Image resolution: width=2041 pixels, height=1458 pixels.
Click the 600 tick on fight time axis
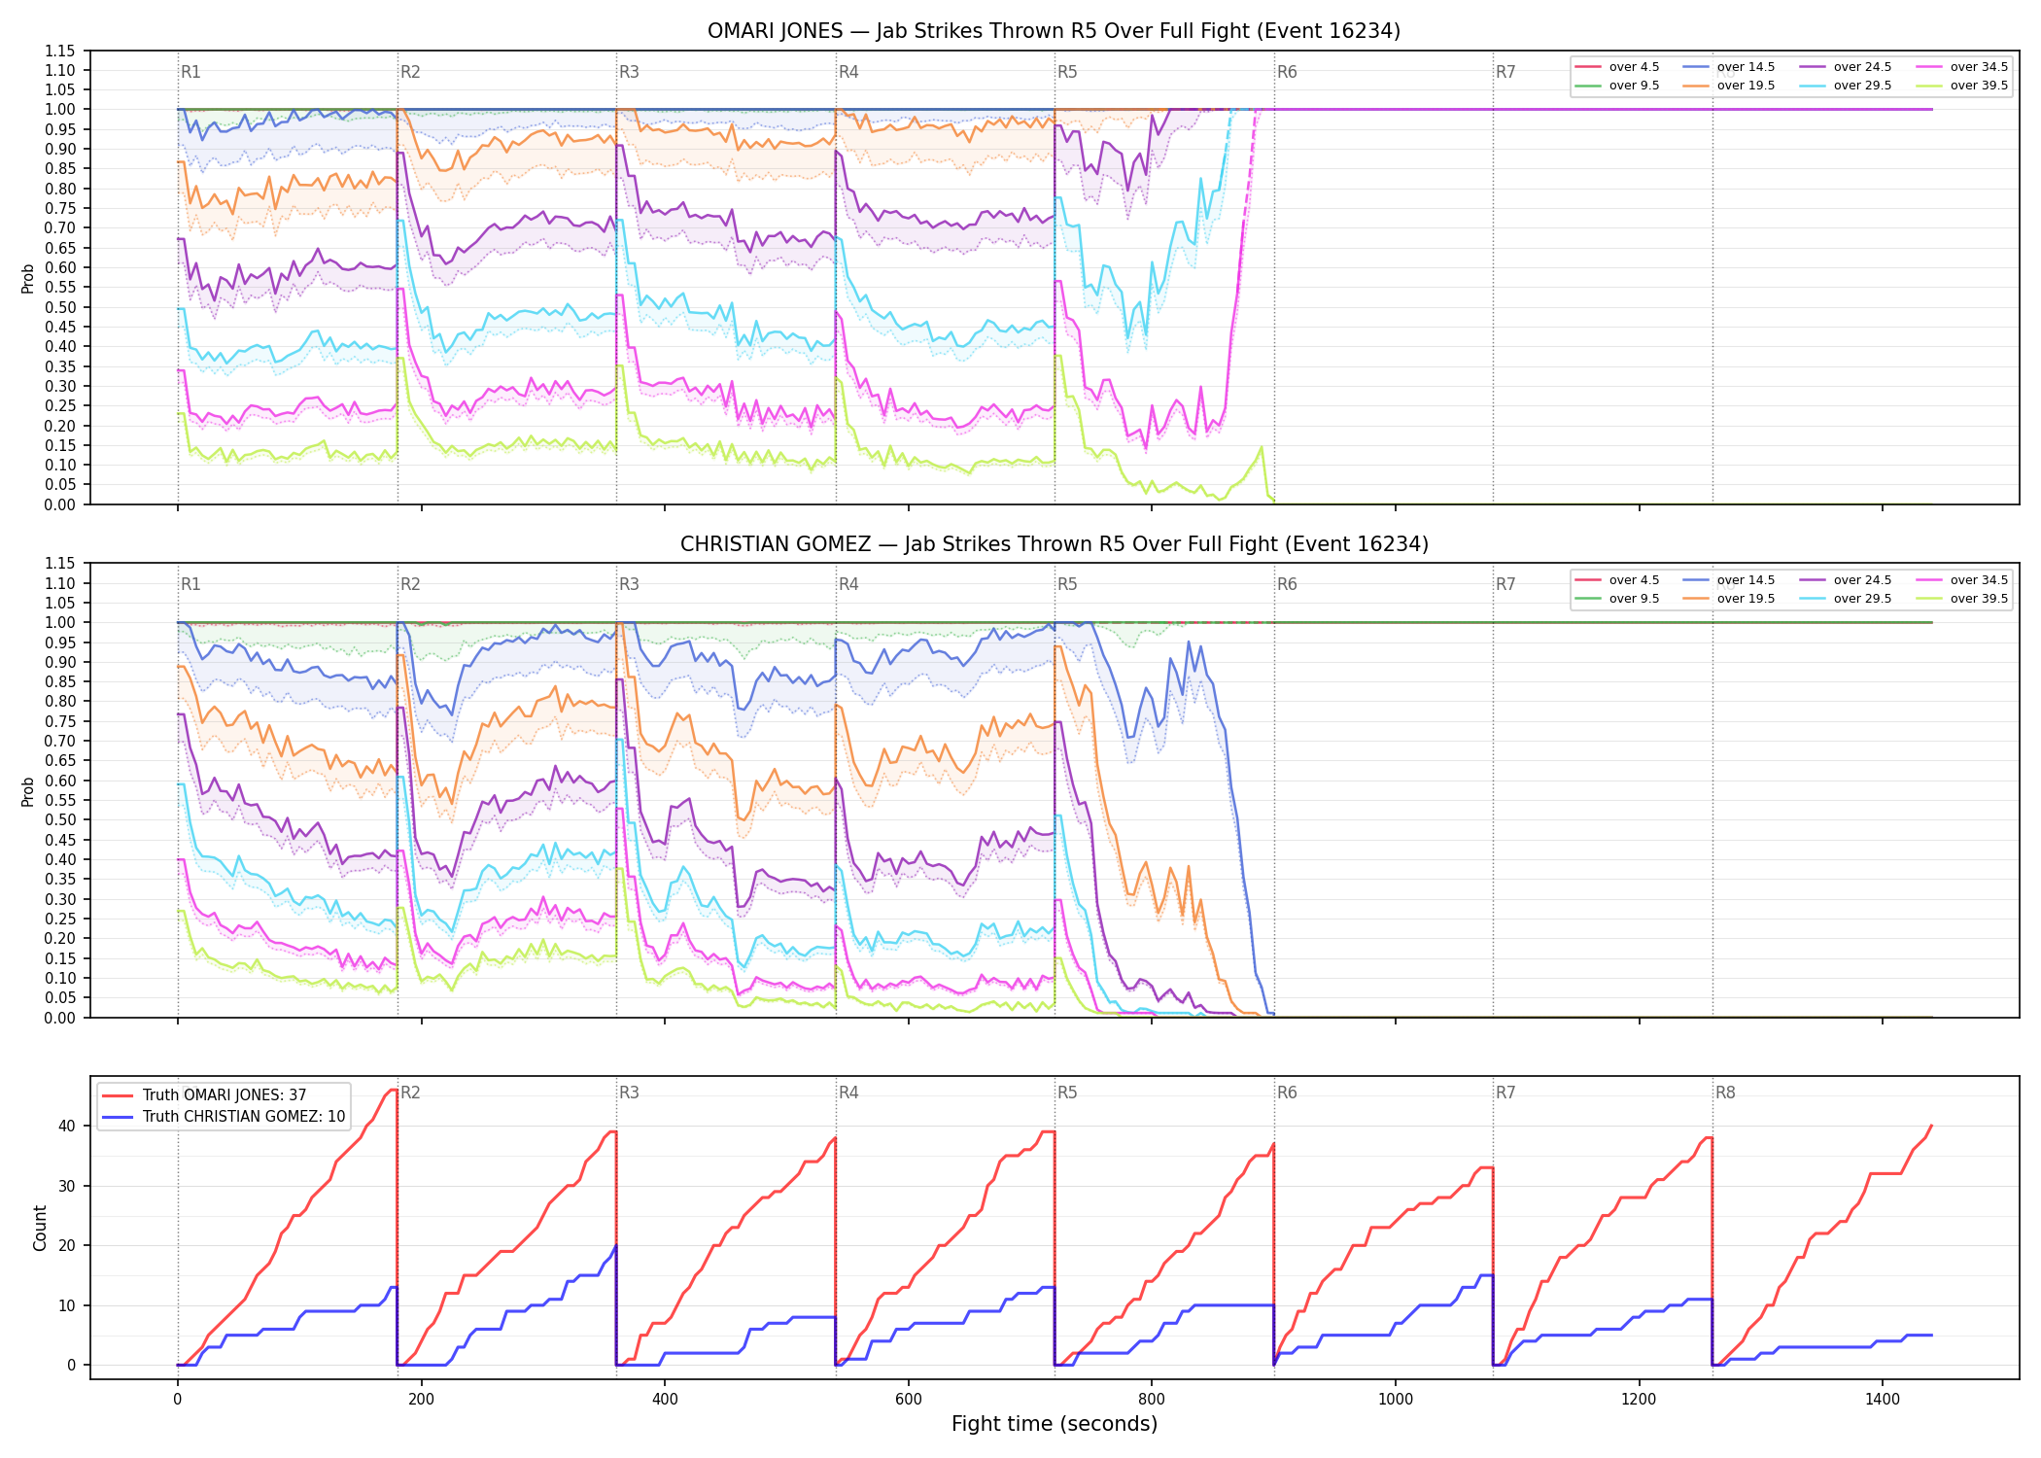tap(909, 1400)
